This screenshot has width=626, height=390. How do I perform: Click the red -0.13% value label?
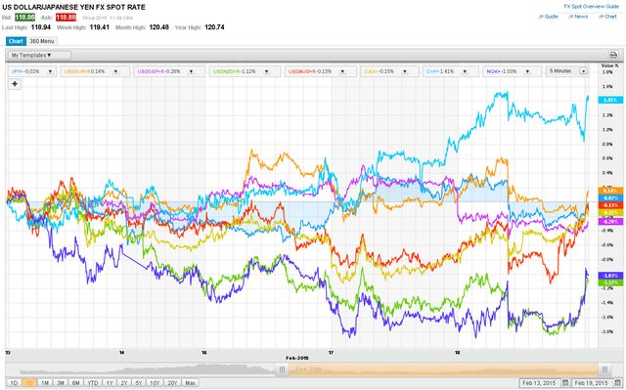point(610,205)
